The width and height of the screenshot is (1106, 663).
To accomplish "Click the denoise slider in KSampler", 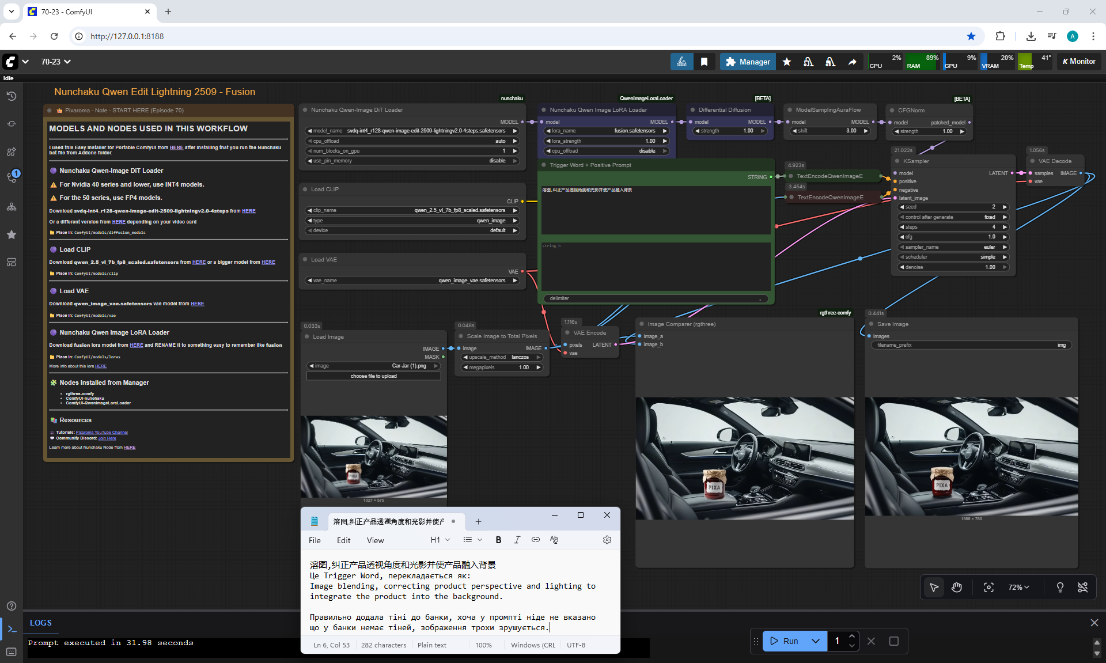I will (953, 267).
